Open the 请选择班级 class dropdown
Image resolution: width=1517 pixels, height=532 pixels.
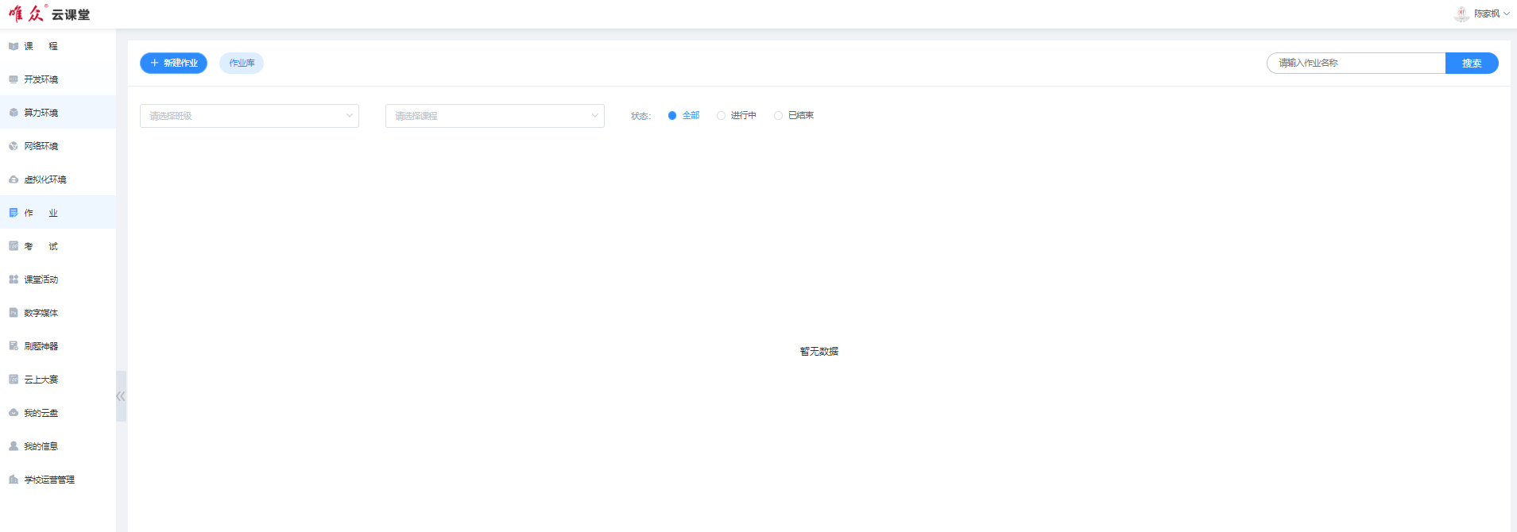pos(249,116)
